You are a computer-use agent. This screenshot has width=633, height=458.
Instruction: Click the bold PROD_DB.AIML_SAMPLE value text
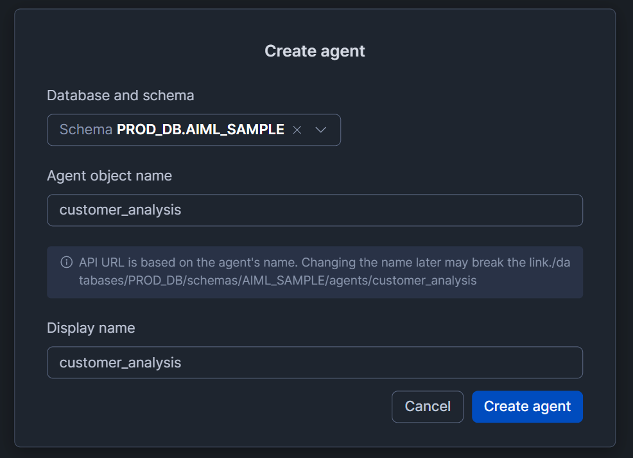[200, 130]
